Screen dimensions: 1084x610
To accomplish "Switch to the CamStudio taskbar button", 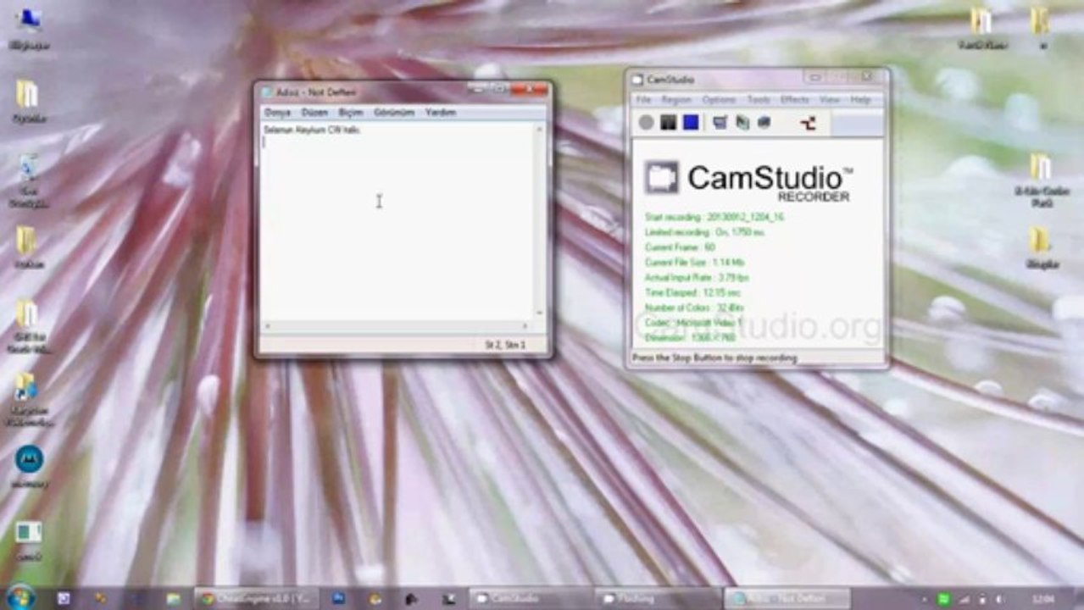I will click(531, 598).
